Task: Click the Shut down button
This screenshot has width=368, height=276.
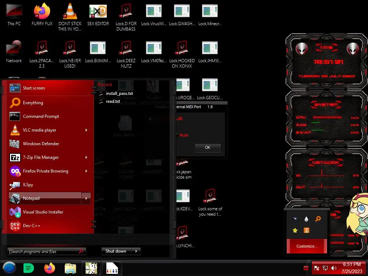Action: point(117,251)
